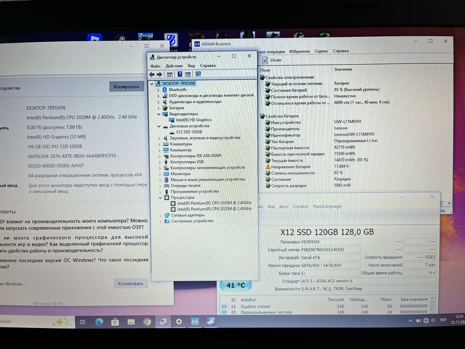
Task: Select the 01 Ошибки чтения attribute row
Action: (325, 306)
